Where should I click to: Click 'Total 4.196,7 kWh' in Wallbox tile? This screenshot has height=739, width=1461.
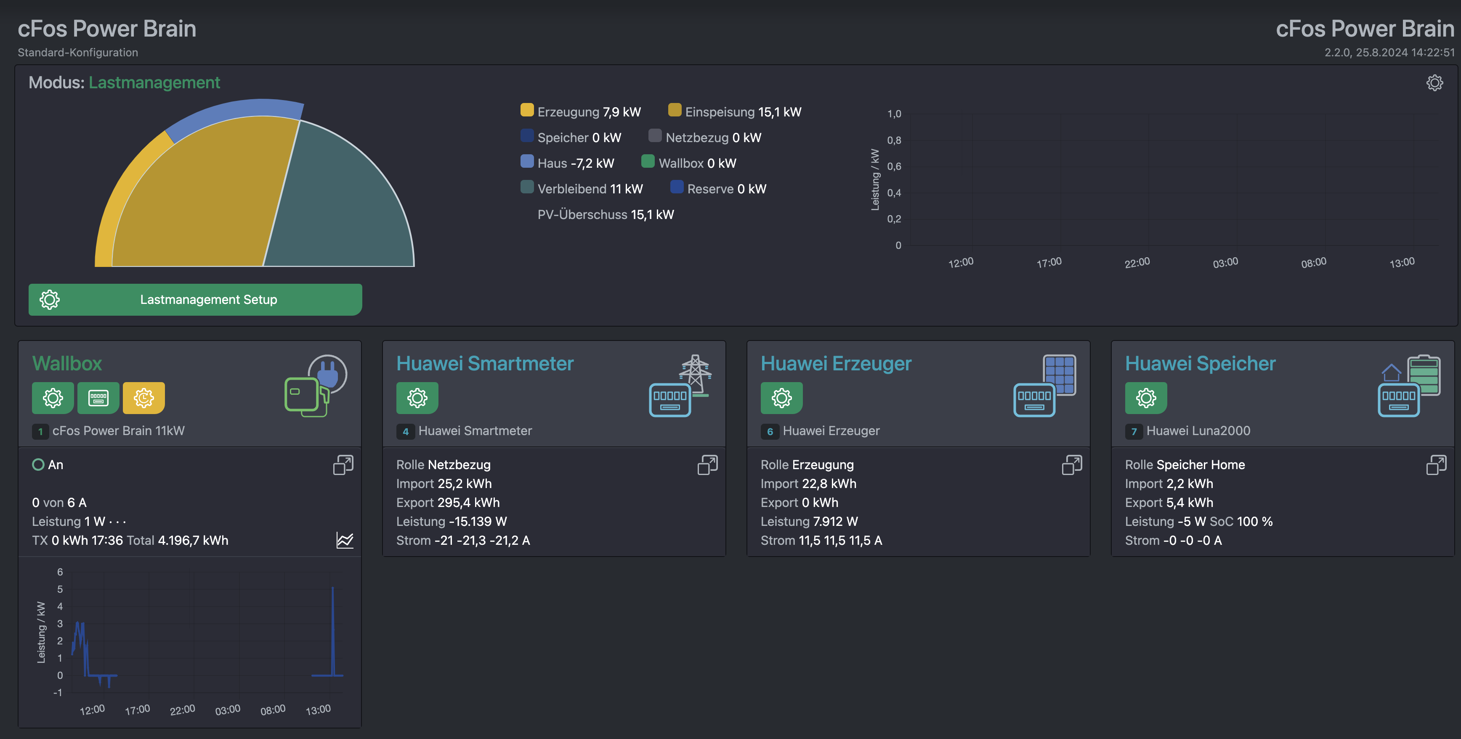178,540
